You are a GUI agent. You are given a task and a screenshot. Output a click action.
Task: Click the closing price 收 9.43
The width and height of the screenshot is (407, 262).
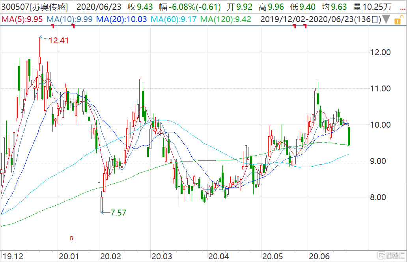pyautogui.click(x=140, y=7)
